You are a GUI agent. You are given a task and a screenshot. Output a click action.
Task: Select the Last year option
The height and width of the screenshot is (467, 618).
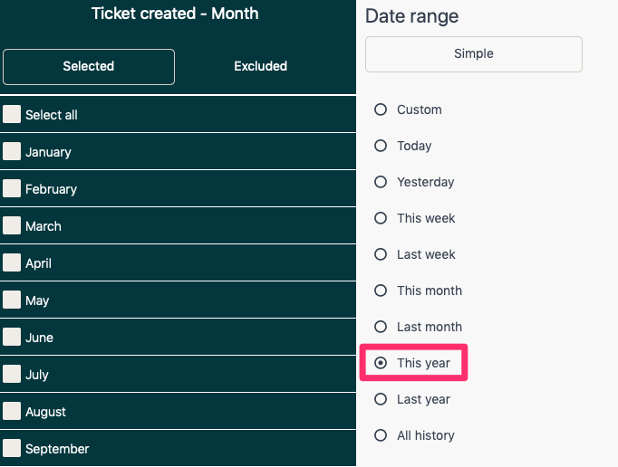click(x=381, y=399)
